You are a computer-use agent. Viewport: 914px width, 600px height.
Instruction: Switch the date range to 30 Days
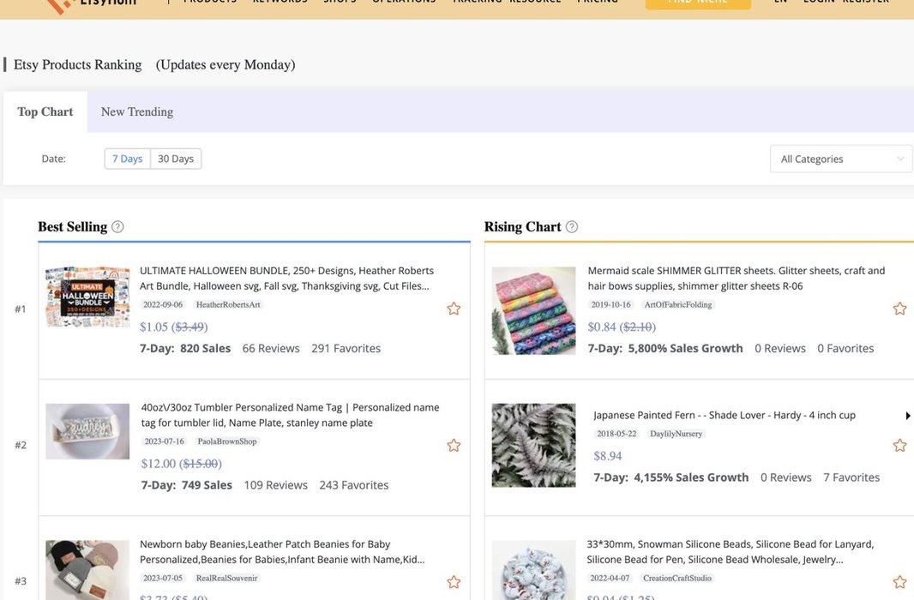176,159
